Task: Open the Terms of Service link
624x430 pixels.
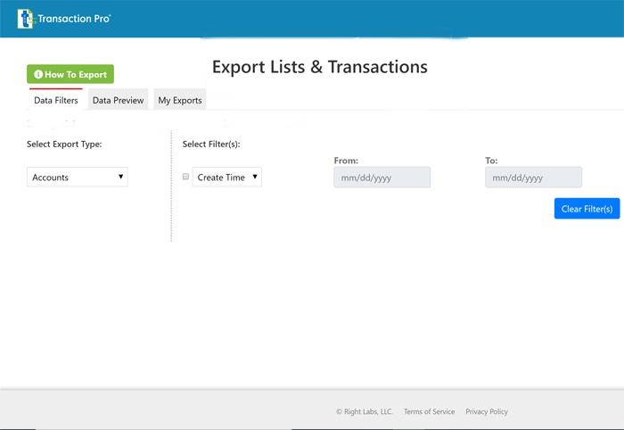Action: (429, 412)
